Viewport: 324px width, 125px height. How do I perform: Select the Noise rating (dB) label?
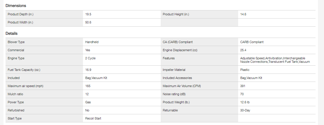tap(174, 94)
